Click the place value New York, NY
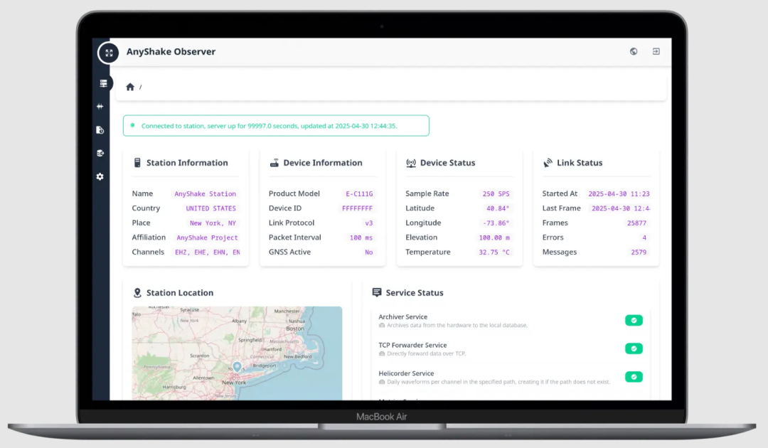Screen dimensions: 768x448 (213, 223)
